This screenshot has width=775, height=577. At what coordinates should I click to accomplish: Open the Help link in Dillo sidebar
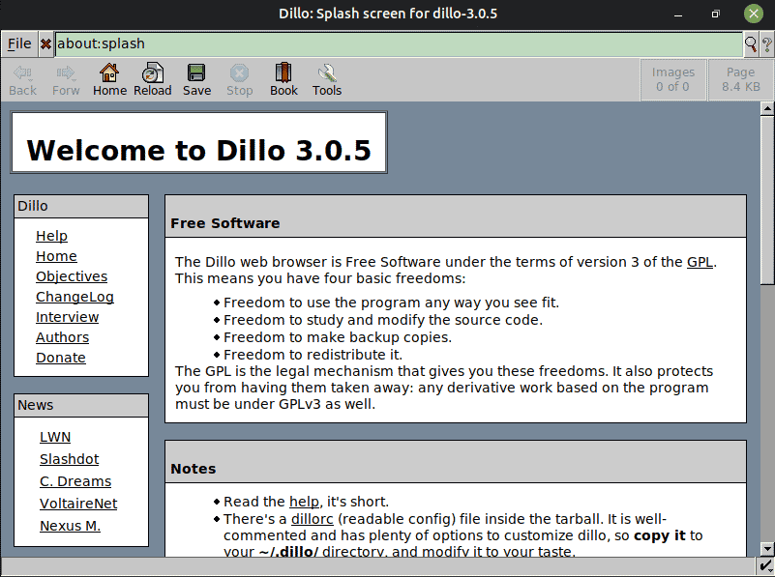coord(51,236)
